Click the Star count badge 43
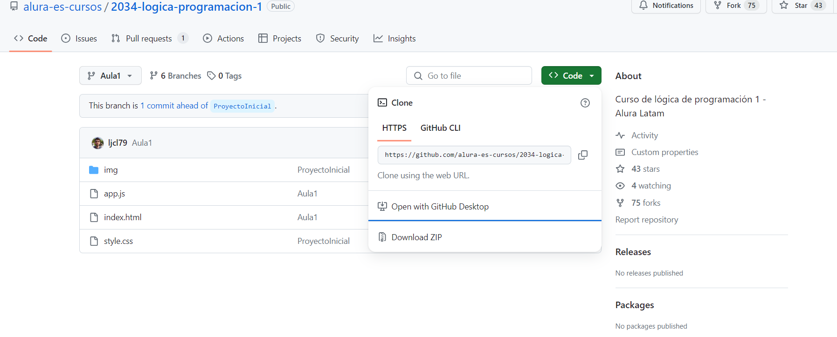The image size is (837, 337). [x=818, y=6]
